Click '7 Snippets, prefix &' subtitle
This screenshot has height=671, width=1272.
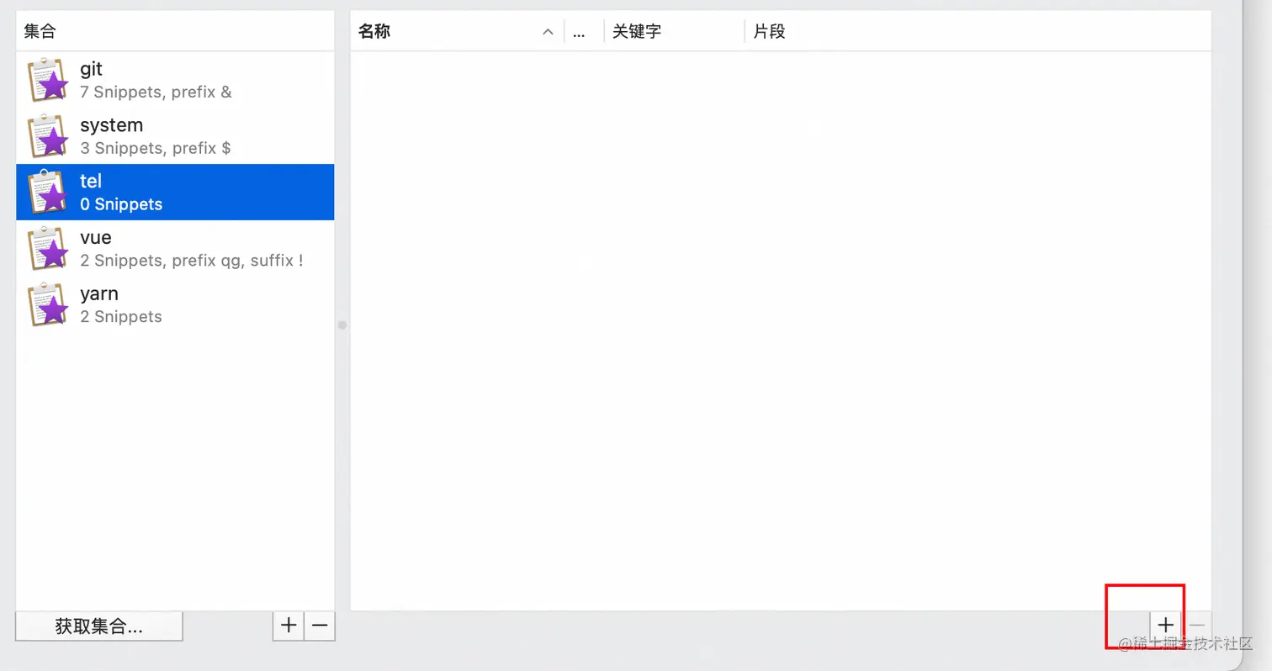point(156,92)
